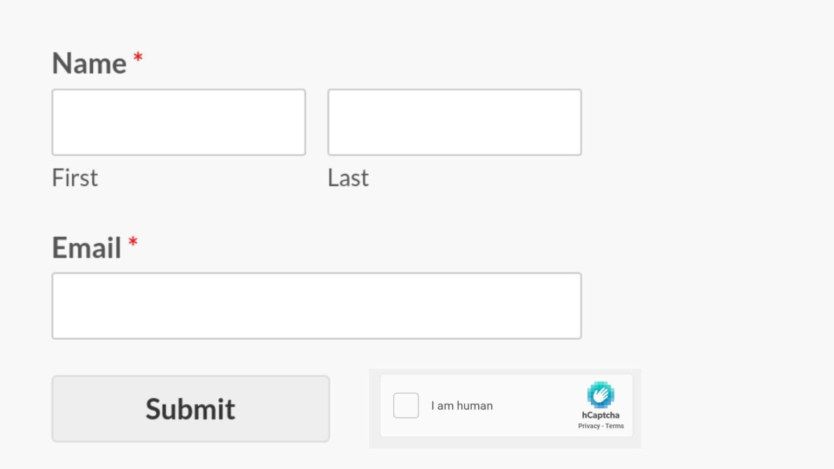The image size is (834, 469).
Task: Click the hCaptcha brand name text
Action: 601,415
